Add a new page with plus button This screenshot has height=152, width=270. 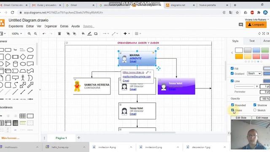tap(79, 138)
